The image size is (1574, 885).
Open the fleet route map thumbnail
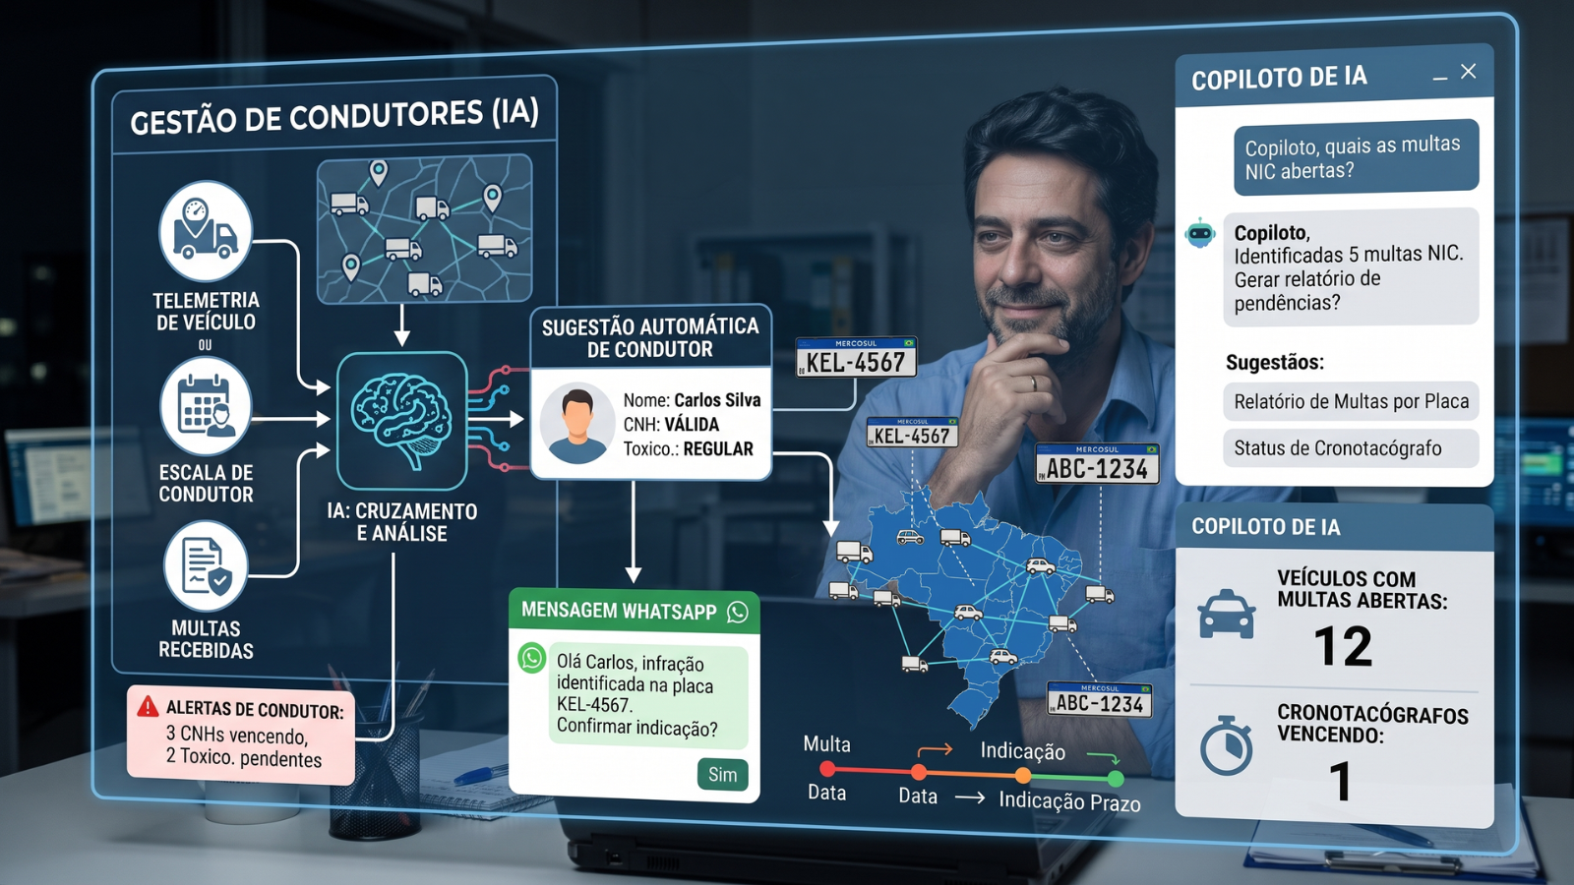click(424, 228)
